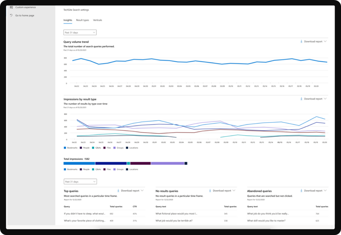Click the return arrow icon beside Go to home page

(11, 15)
